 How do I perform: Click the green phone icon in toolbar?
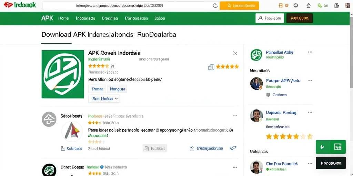320,5
